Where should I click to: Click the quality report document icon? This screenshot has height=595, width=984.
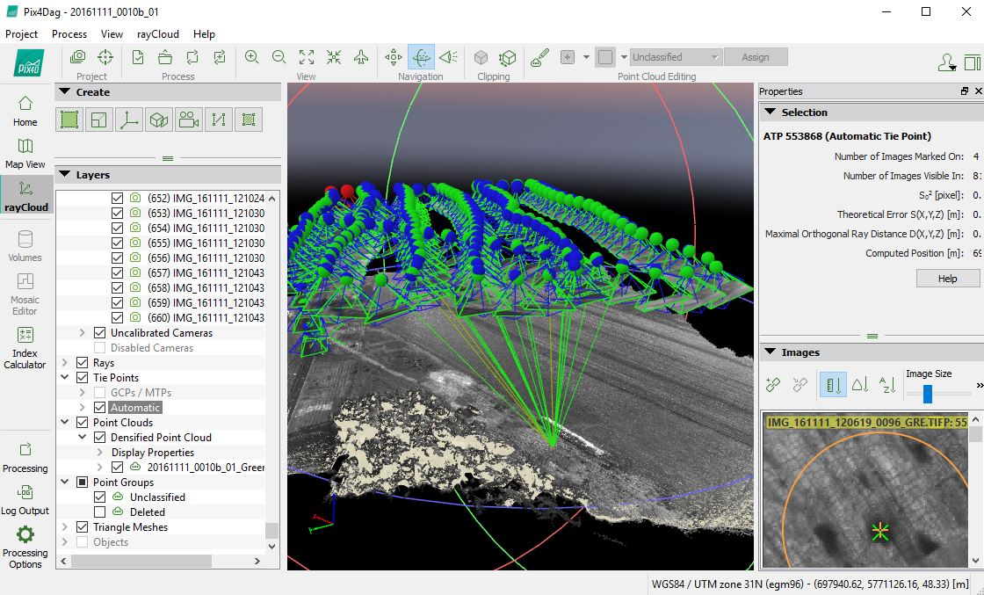[x=138, y=57]
